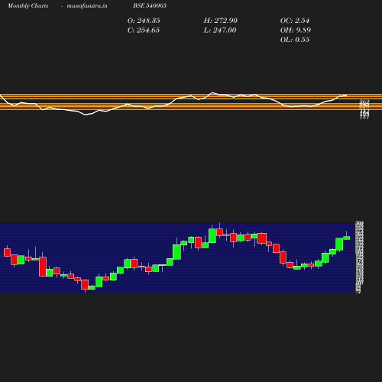This screenshot has width=382, height=382.
Task: Select the open price O: 248.35
Action: (144, 21)
